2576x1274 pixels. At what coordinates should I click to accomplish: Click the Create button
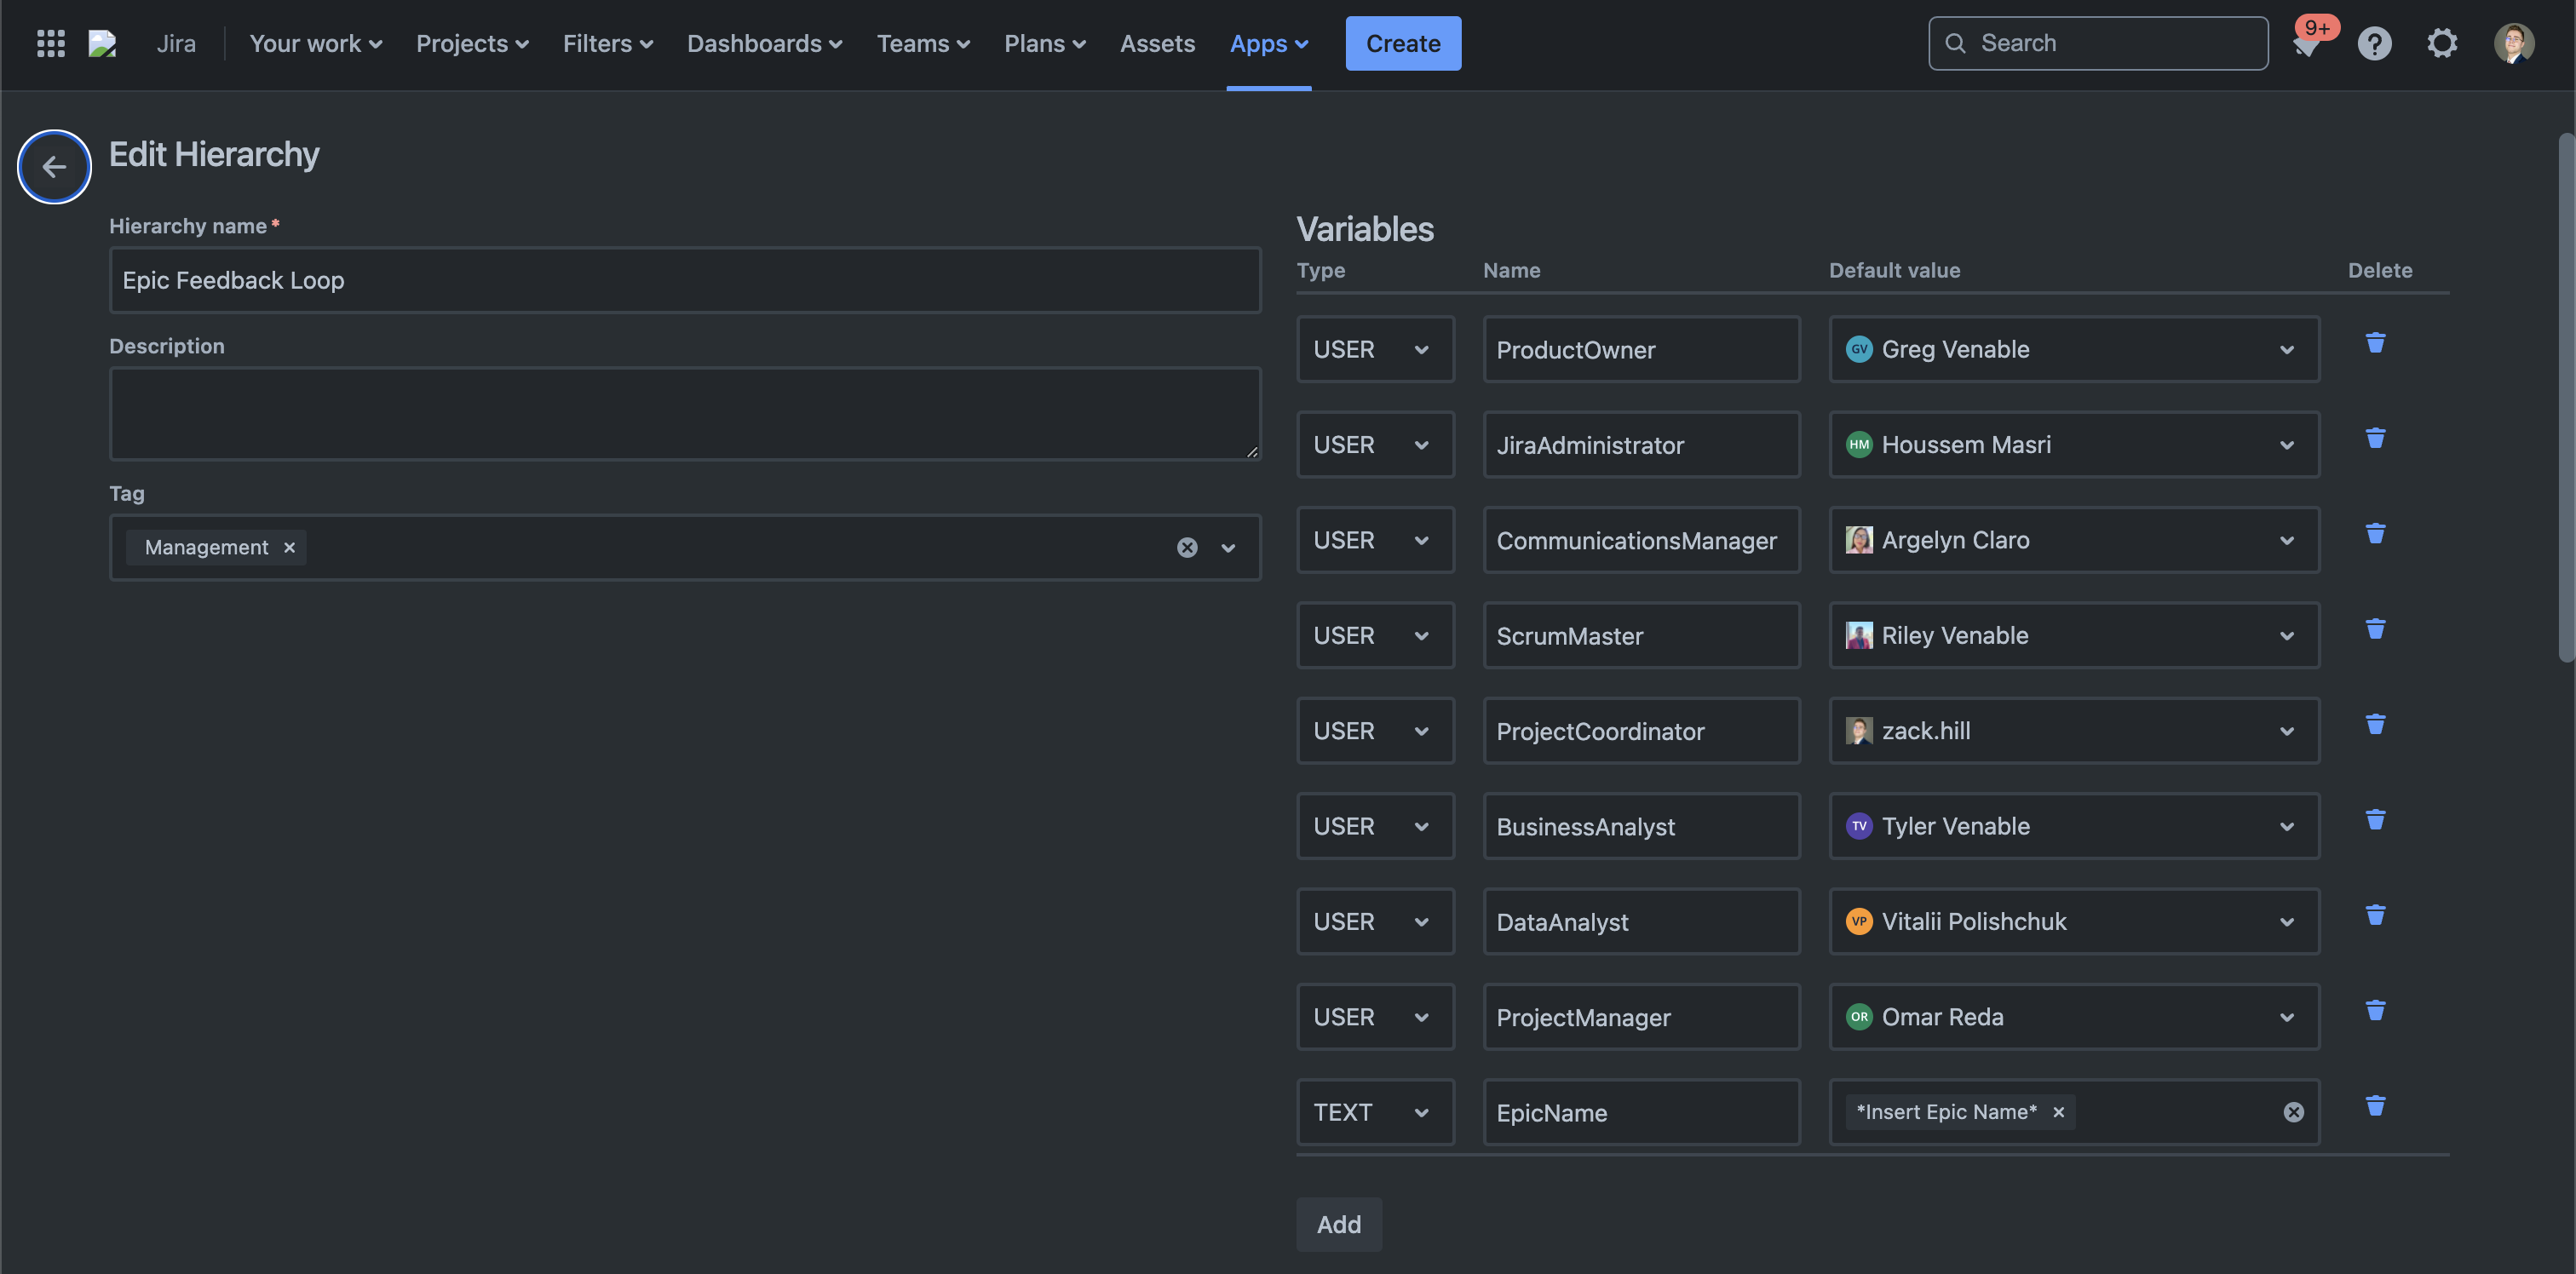(x=1402, y=43)
